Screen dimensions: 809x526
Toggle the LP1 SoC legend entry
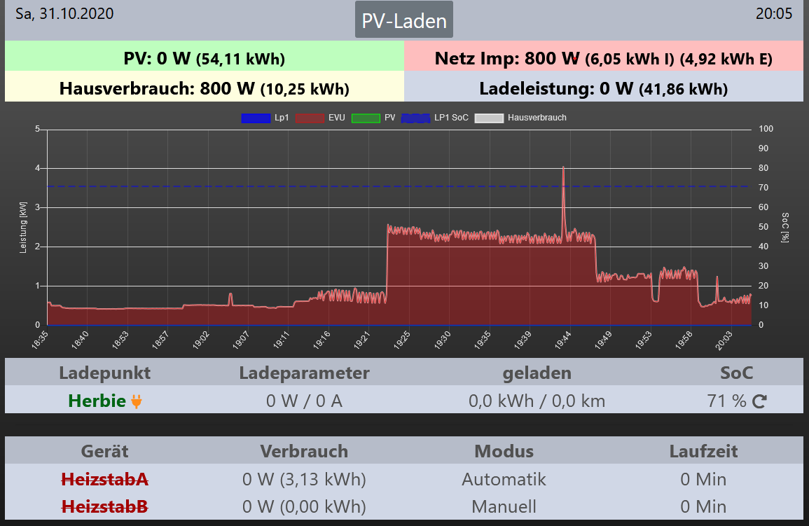(x=435, y=118)
